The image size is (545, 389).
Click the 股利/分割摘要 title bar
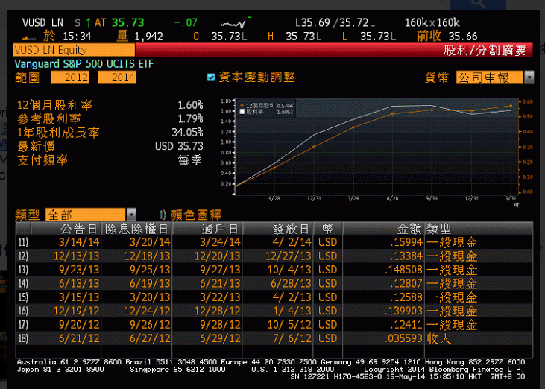(485, 51)
